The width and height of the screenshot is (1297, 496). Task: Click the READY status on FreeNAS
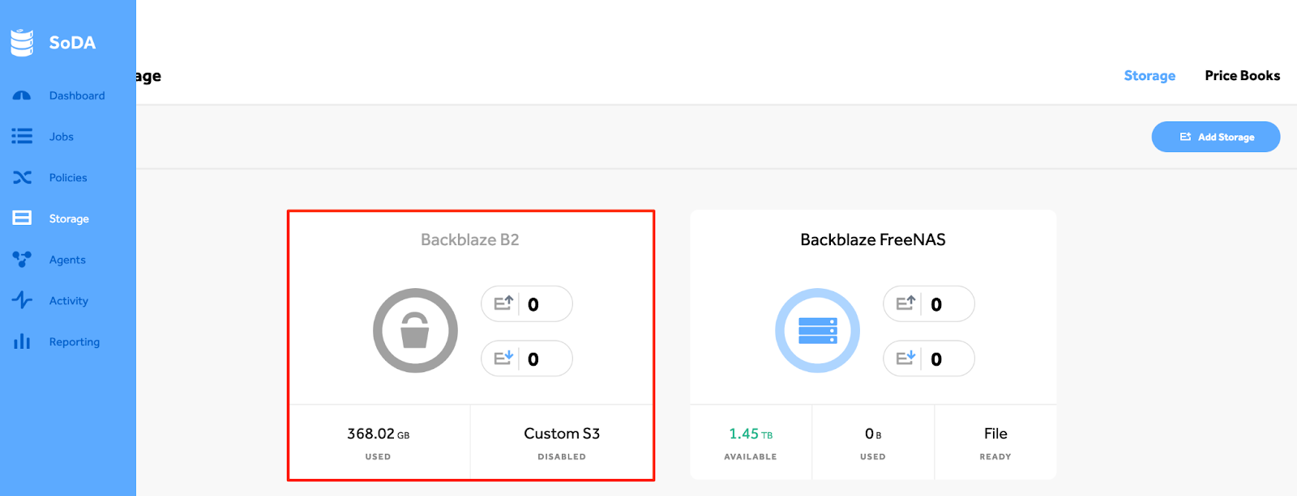995,456
